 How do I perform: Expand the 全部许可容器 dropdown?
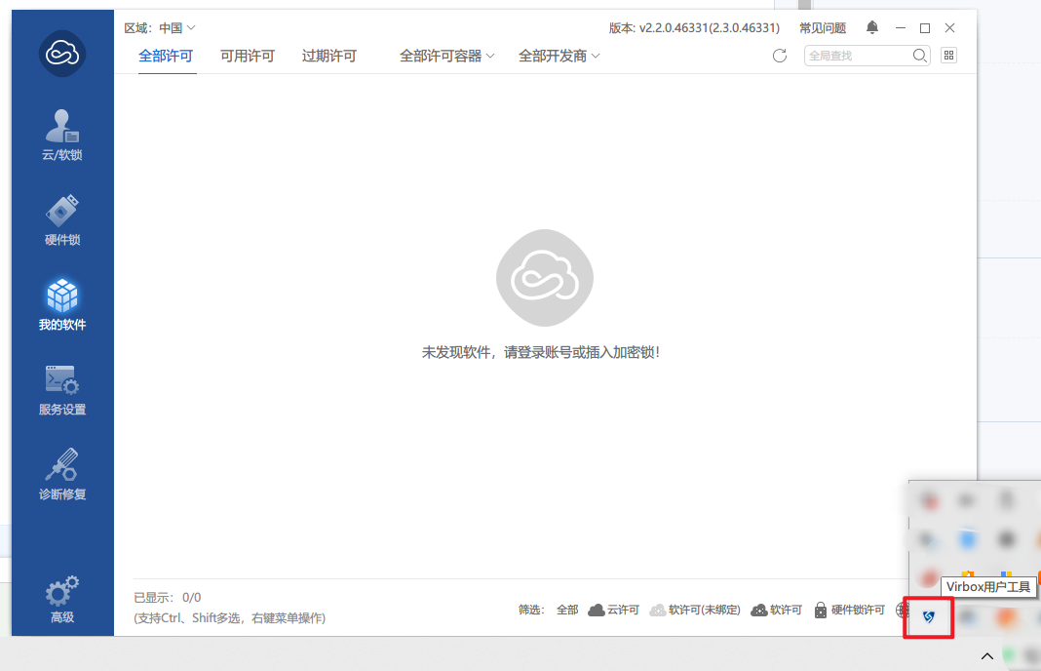tap(446, 56)
